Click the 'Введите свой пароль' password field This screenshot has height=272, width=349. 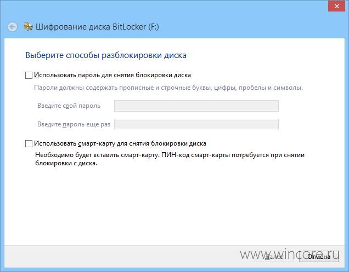click(x=196, y=106)
